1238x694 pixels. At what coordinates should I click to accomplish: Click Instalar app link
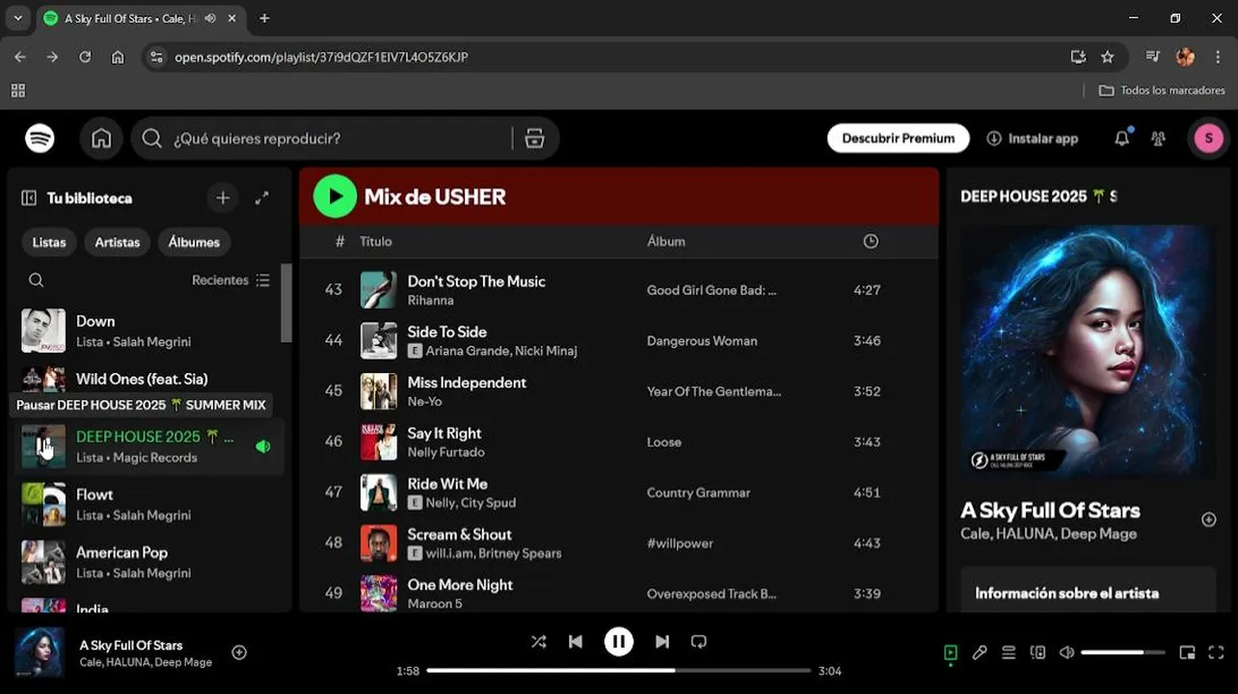(x=1033, y=139)
